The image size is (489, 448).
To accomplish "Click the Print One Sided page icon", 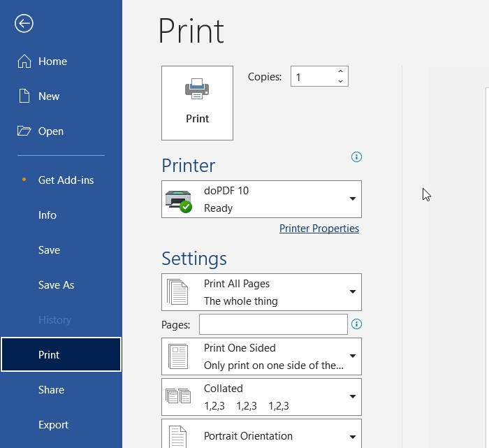I will (x=178, y=356).
